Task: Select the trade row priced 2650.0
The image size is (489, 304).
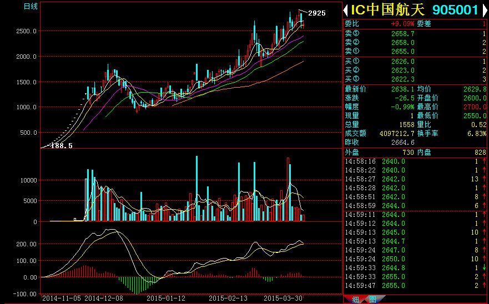Action: pyautogui.click(x=415, y=259)
